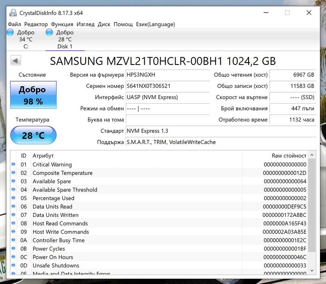Click the status dot for Host Read Commands

tap(13, 223)
